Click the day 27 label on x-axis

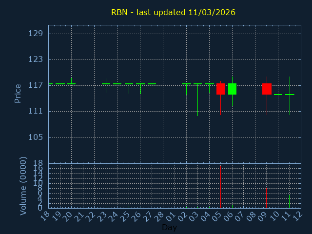(x=149, y=216)
